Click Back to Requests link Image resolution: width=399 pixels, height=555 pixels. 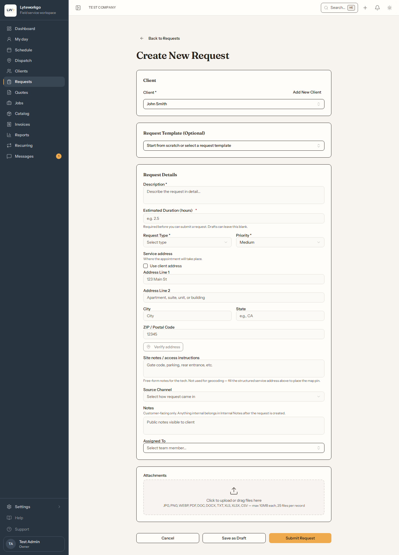(x=164, y=38)
